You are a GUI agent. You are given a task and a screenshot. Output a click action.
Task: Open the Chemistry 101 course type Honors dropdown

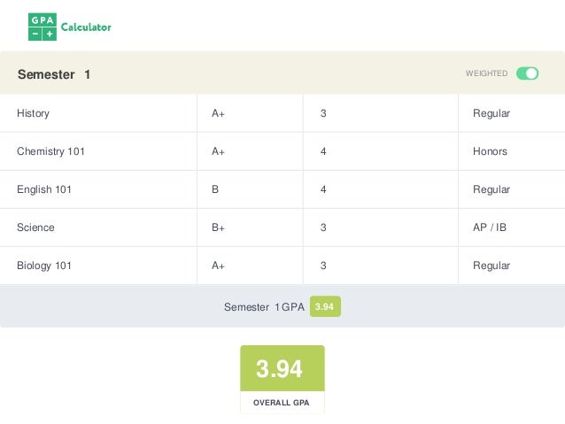click(510, 151)
